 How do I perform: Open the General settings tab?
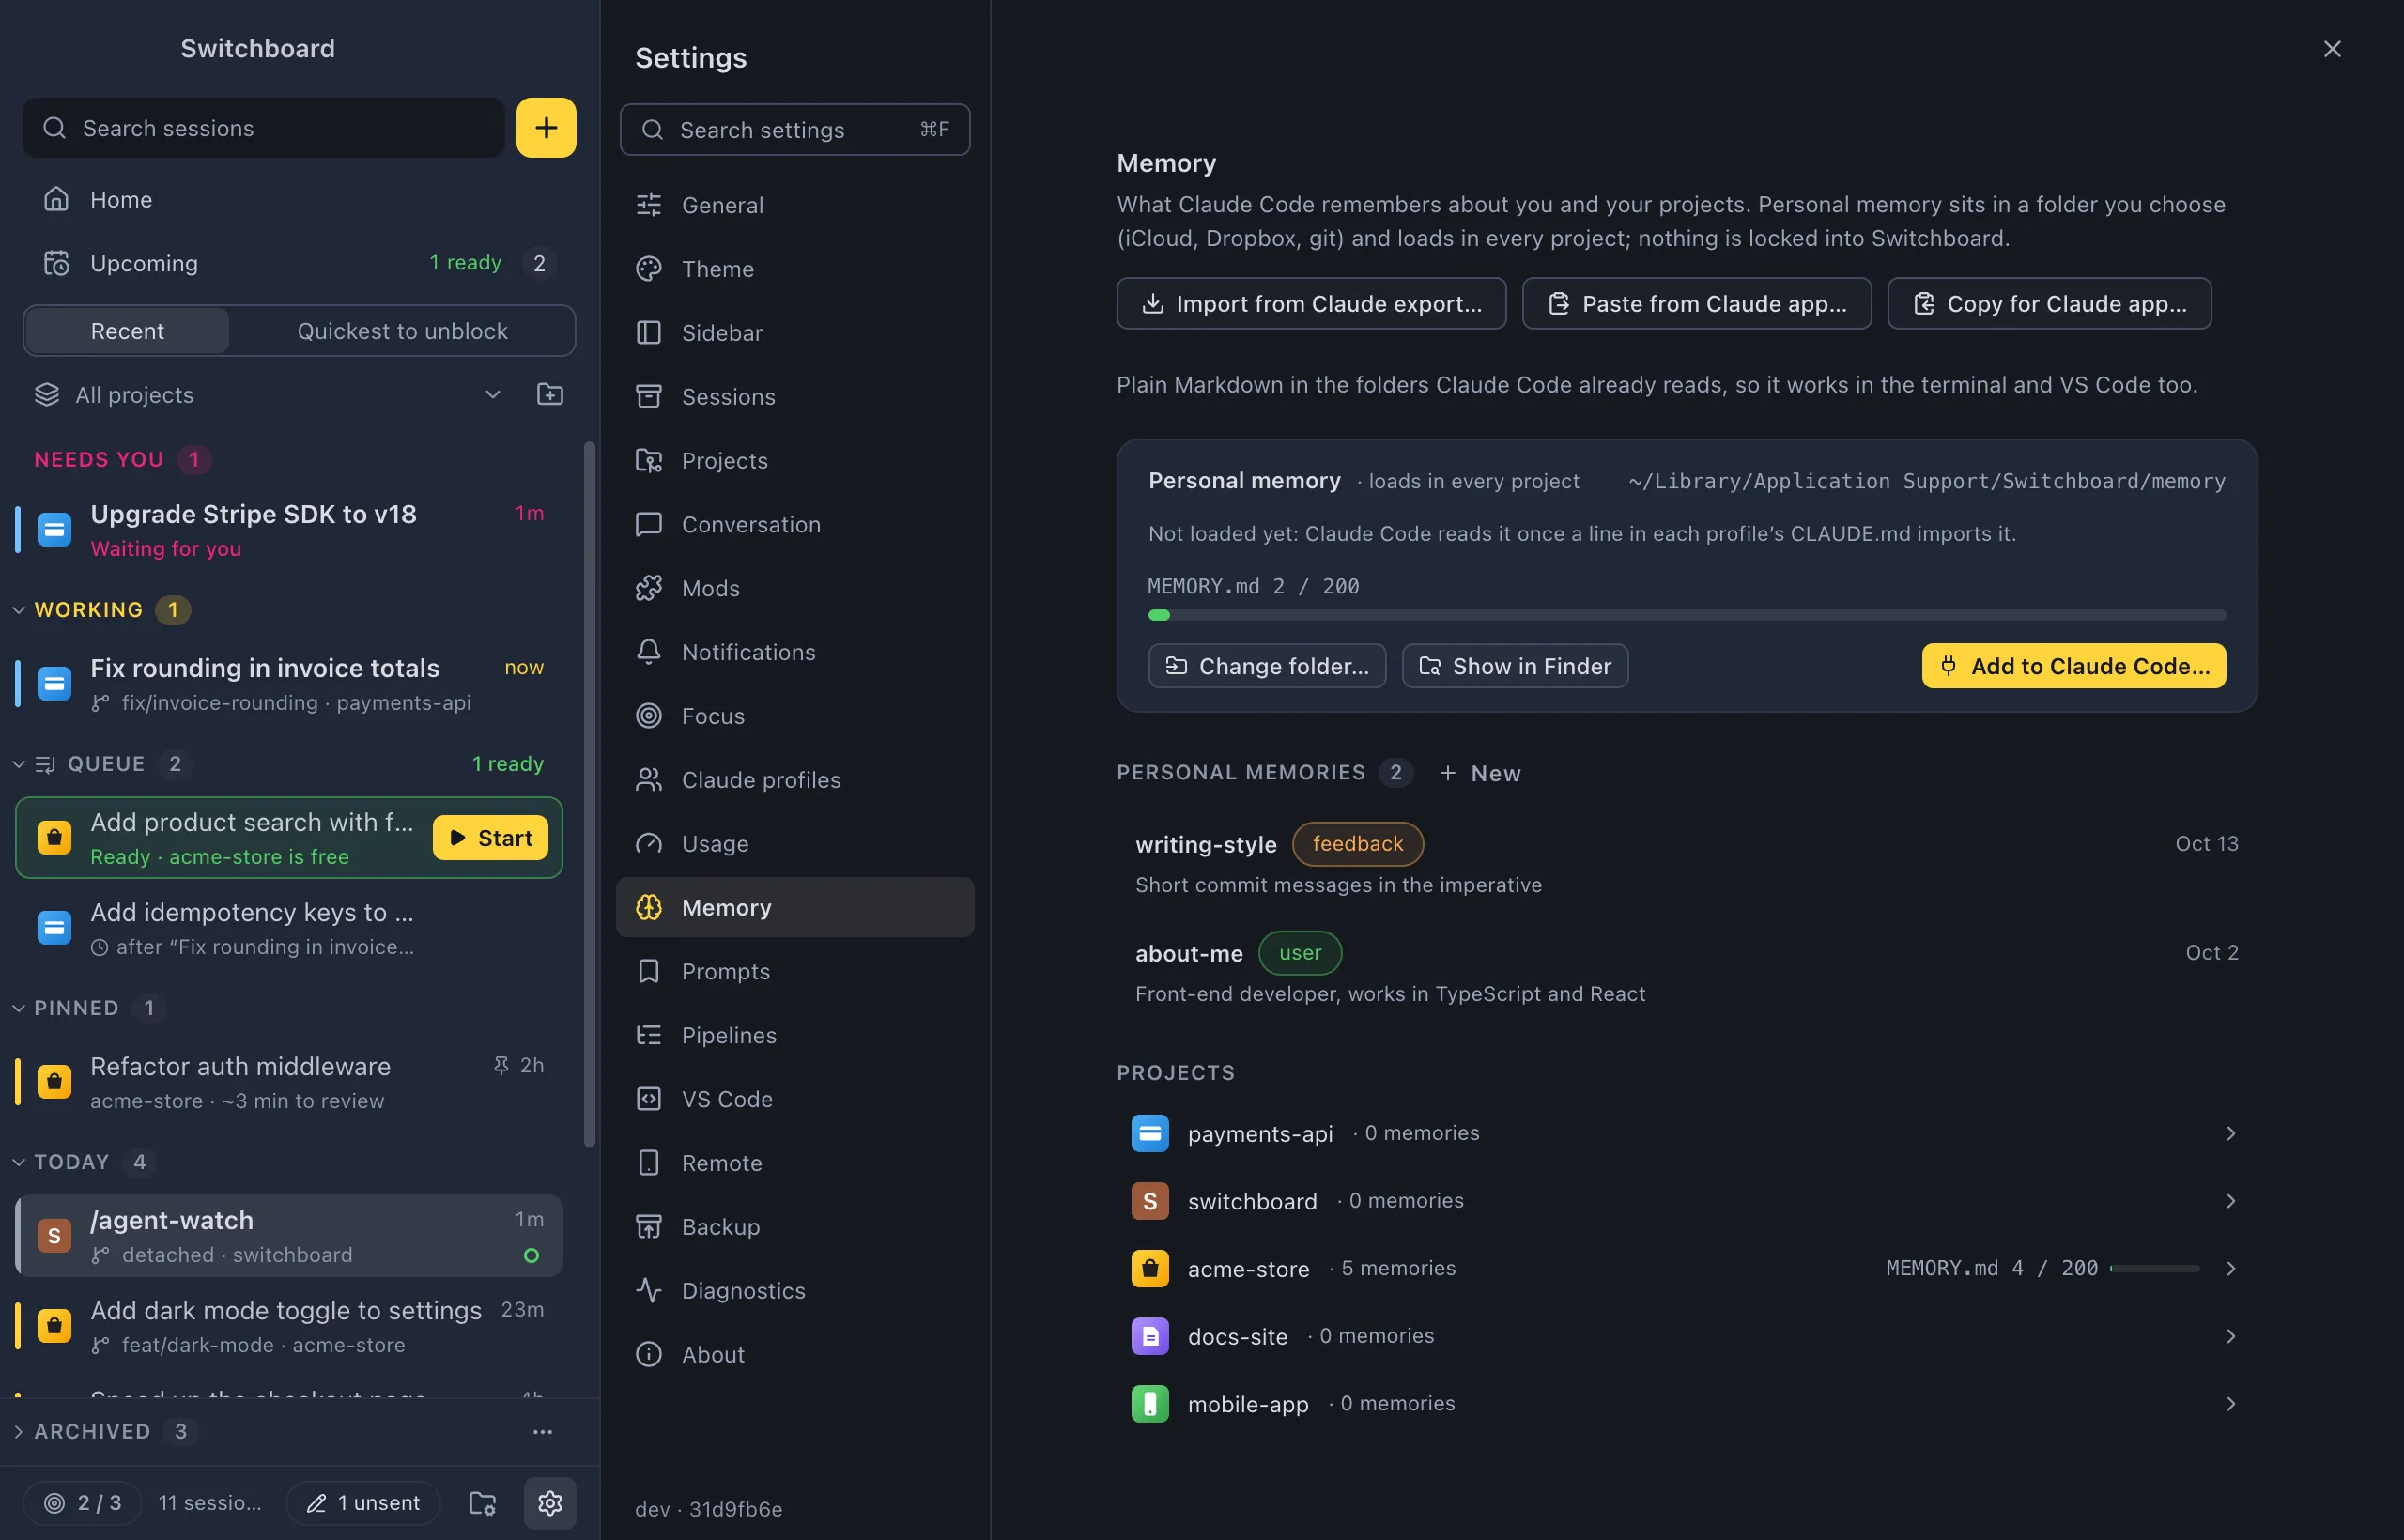[795, 205]
